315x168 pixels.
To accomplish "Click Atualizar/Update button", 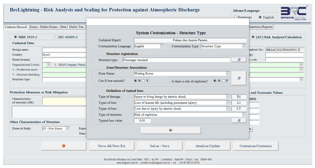I will tap(208, 146).
